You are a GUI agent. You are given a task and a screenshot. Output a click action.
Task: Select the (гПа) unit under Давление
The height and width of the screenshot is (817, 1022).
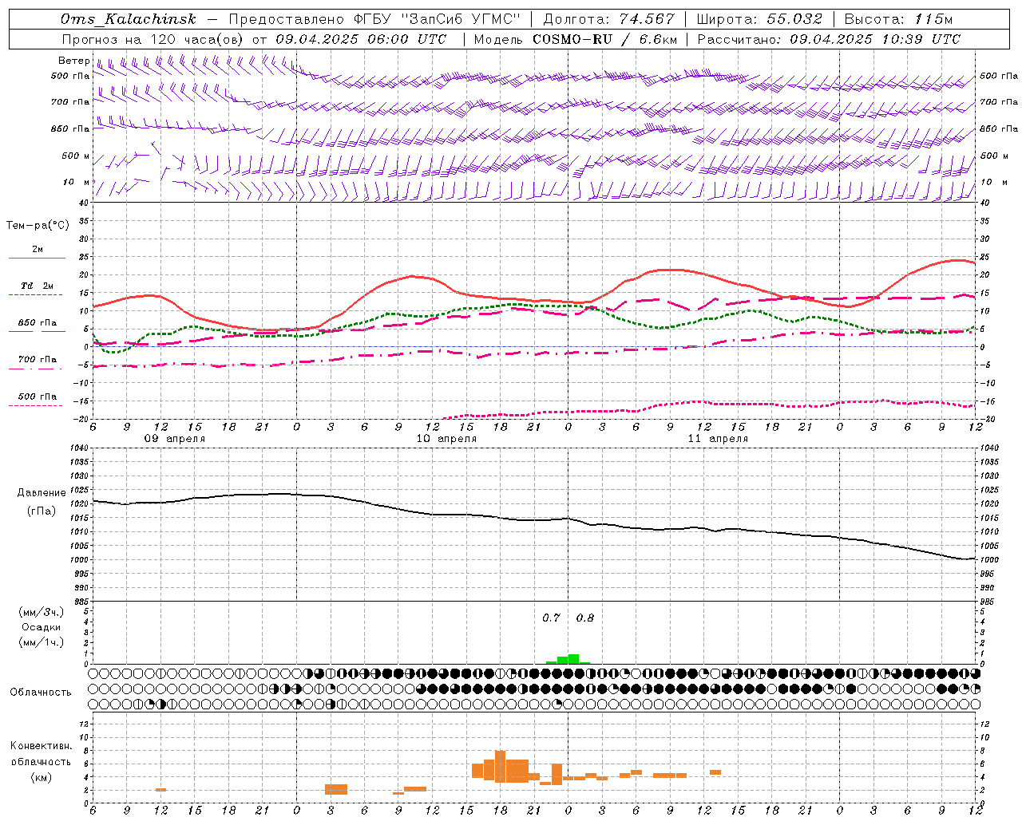tap(42, 511)
